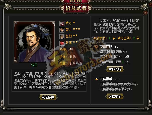Click the 武力 strength attribute icon
The width and height of the screenshot is (152, 115).
[x=62, y=24]
